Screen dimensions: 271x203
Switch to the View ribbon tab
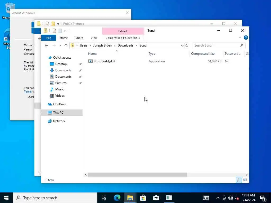pyautogui.click(x=94, y=38)
